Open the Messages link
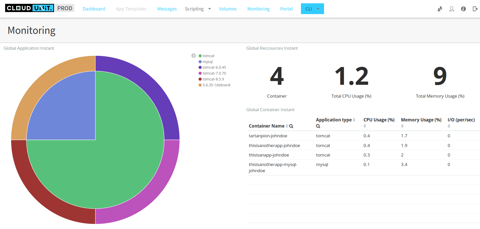The width and height of the screenshot is (480, 229). point(167,9)
